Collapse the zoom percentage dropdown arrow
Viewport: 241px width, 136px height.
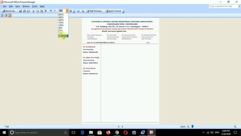coord(67,11)
